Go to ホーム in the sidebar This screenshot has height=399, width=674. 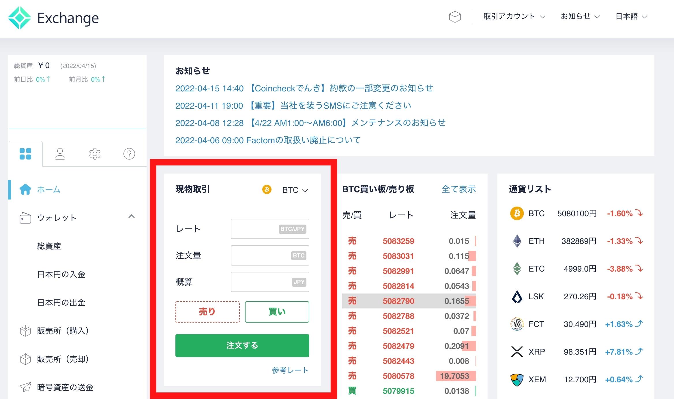48,189
